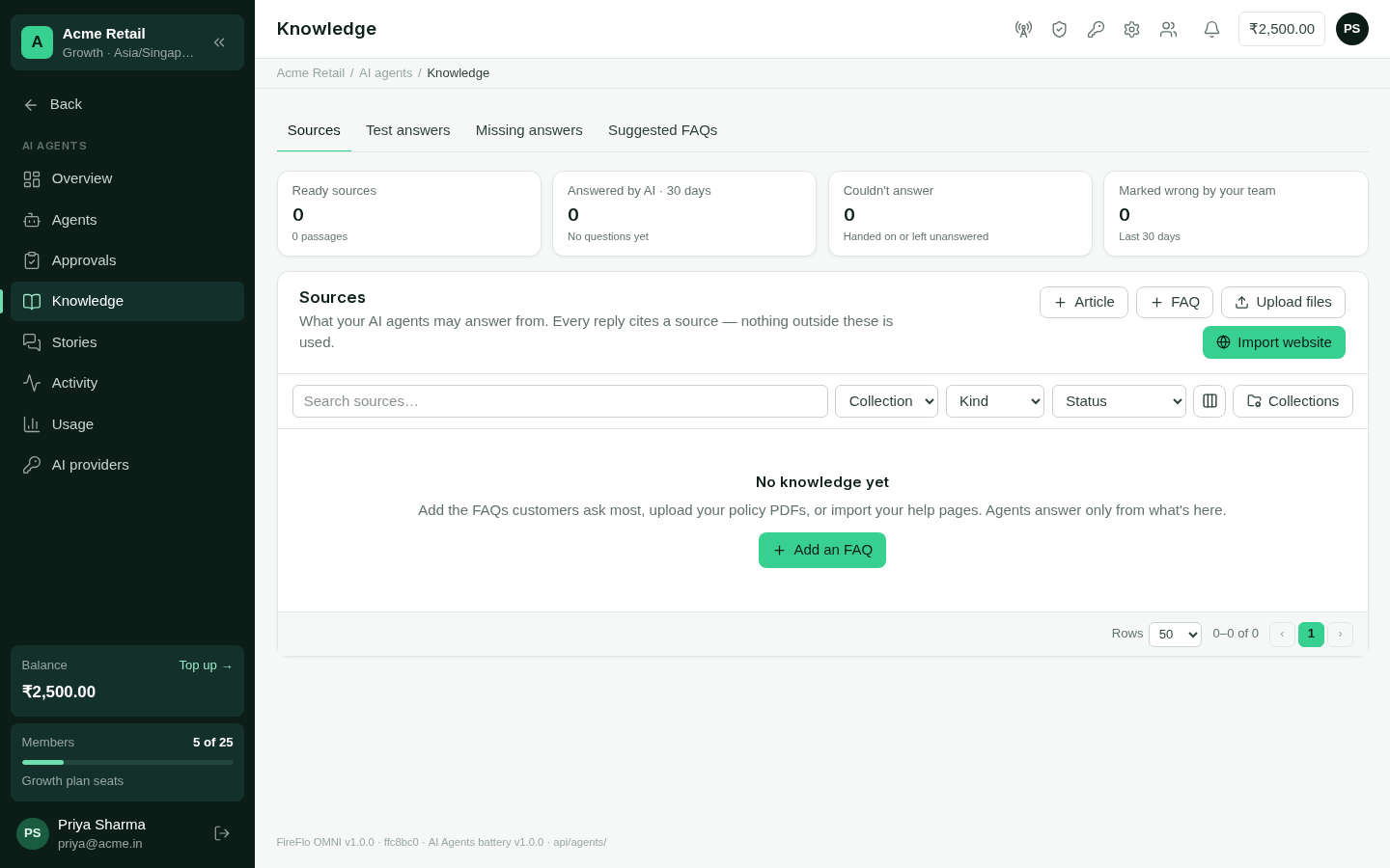
Task: Click the sign-out icon next to Priya Sharma
Action: pyautogui.click(x=222, y=833)
